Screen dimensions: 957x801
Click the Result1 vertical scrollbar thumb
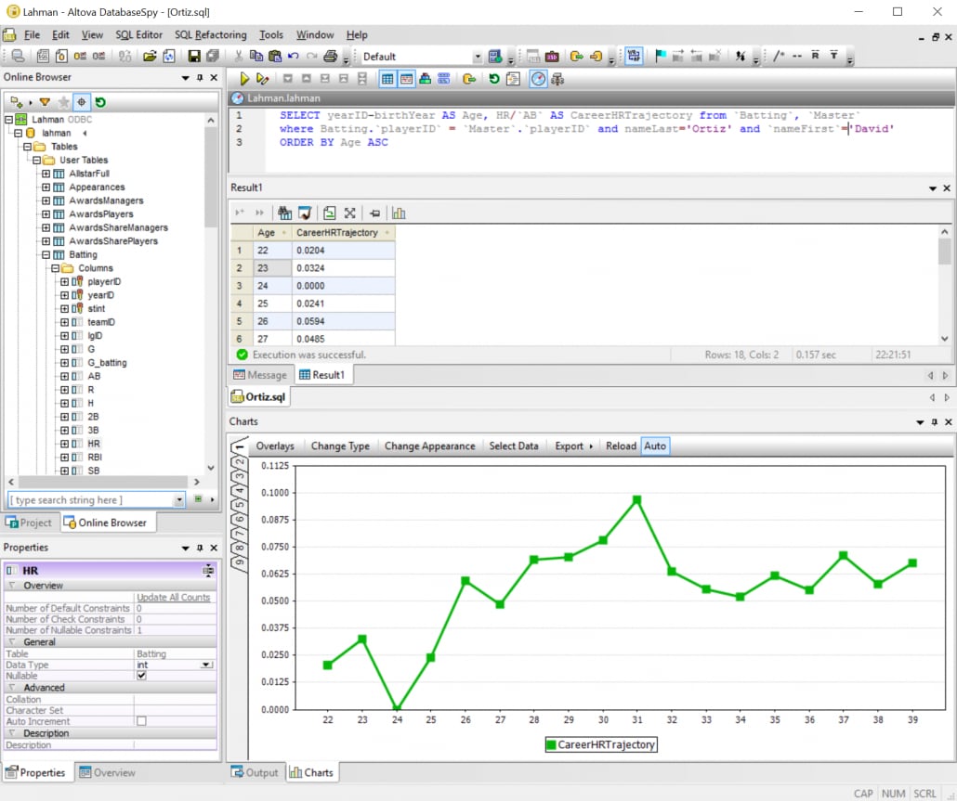pyautogui.click(x=944, y=252)
